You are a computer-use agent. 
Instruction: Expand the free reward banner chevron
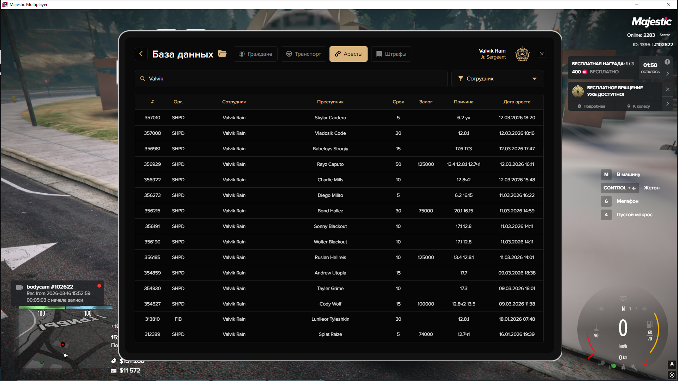tap(667, 74)
